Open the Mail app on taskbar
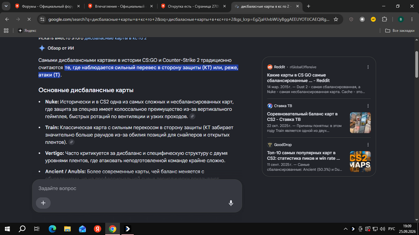This screenshot has height=235, width=419. pos(82,229)
